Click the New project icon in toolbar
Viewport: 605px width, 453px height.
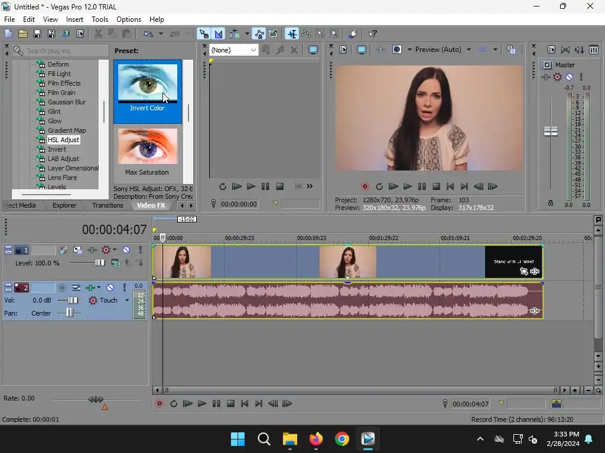pyautogui.click(x=8, y=34)
